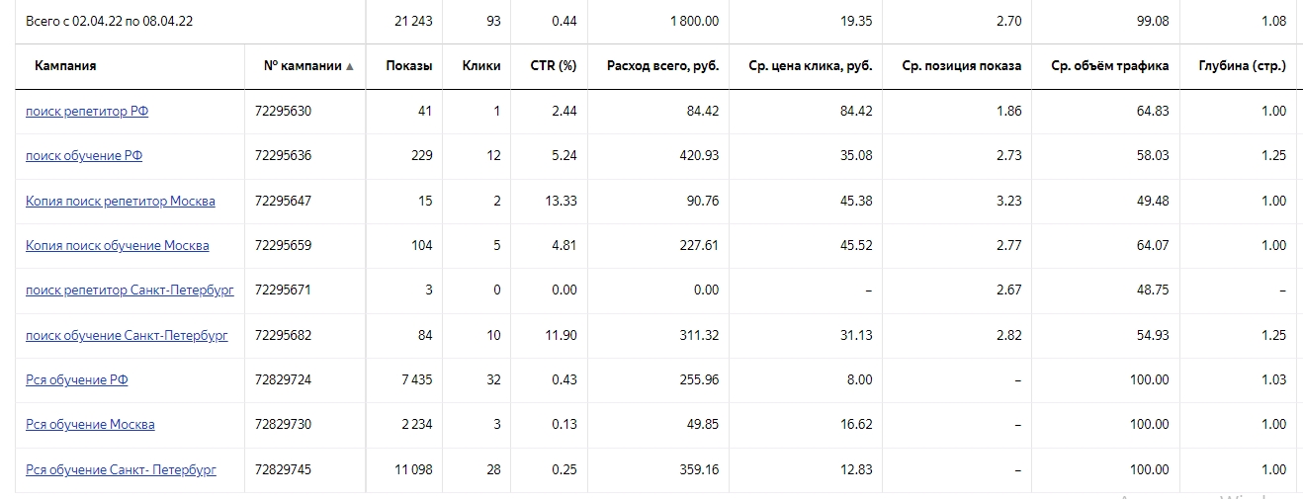Open Рся обучение Санкт- Петербург campaign
This screenshot has width=1303, height=499.
pos(121,469)
